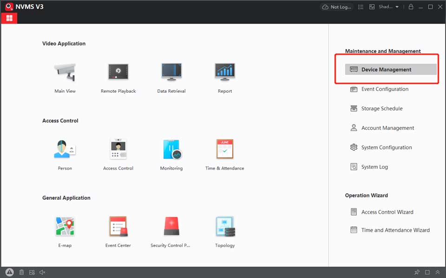Pin the alarm panel with the pushpin
446x278 pixels.
(x=417, y=272)
